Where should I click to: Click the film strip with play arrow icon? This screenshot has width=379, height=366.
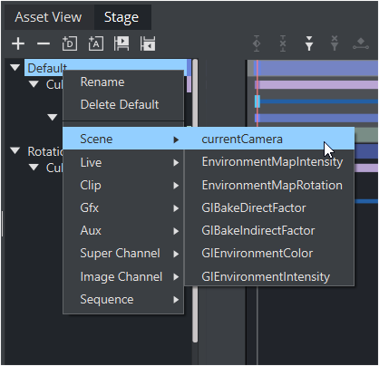(x=121, y=43)
